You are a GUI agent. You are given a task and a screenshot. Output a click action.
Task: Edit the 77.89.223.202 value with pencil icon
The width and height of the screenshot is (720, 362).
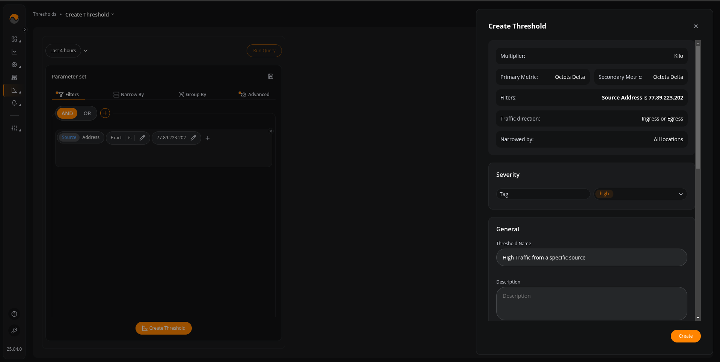pos(193,138)
